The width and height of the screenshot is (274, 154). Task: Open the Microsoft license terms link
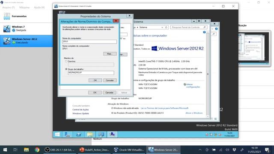coord(164,108)
